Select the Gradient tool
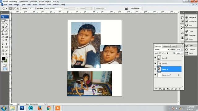Screen dimensions: 198x111 (6, 37)
